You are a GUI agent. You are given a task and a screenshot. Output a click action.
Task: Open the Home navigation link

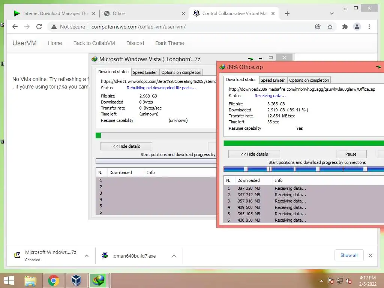(x=55, y=43)
